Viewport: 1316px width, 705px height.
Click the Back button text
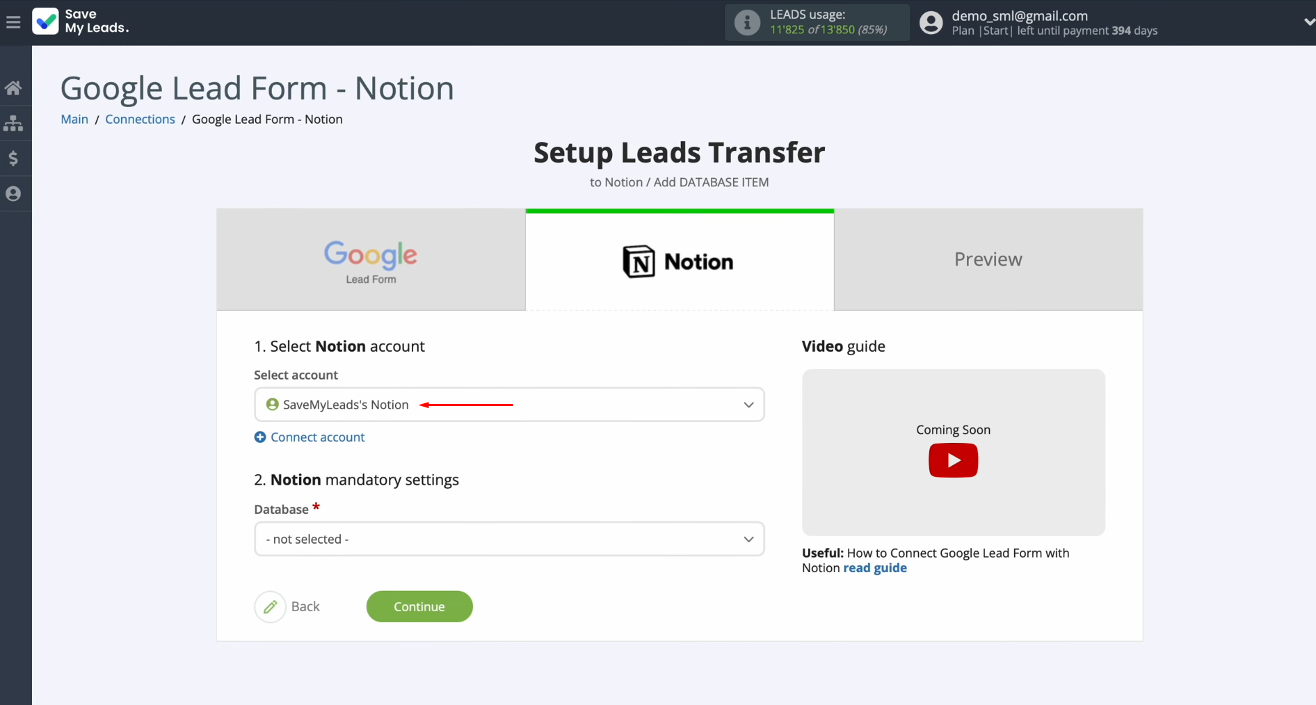point(305,607)
